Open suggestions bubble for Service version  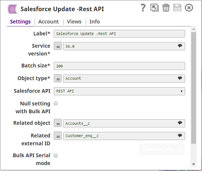click(x=180, y=46)
